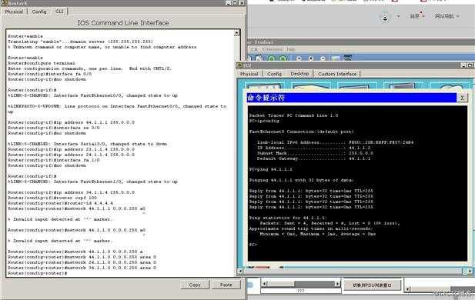
Task: Switch to Physical tab in Router window
Action: click(14, 12)
